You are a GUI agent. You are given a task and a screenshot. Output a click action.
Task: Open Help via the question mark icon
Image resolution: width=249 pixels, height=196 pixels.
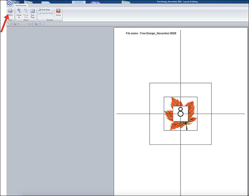pyautogui.click(x=40, y=24)
